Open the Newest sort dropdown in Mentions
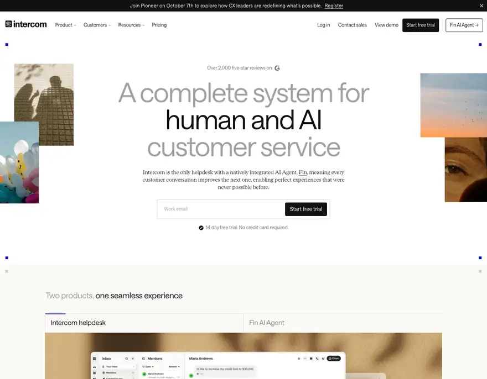This screenshot has width=487, height=379. click(174, 367)
